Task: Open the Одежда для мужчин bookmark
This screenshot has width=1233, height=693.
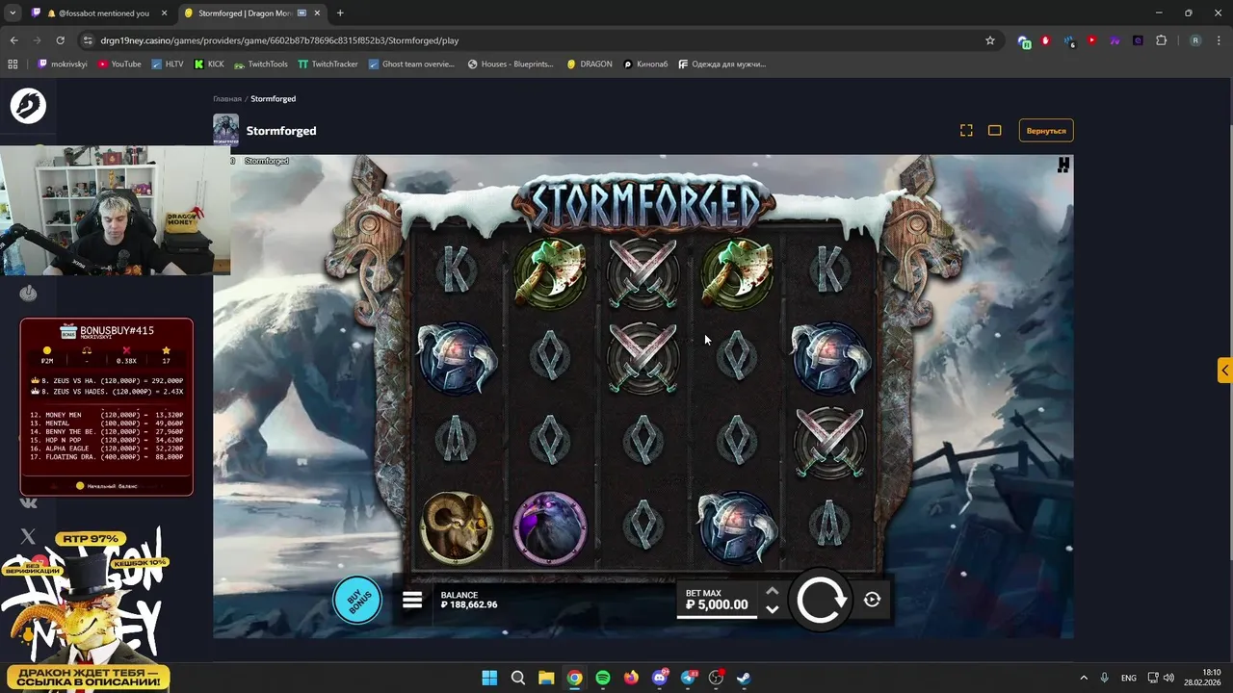Action: pyautogui.click(x=721, y=64)
